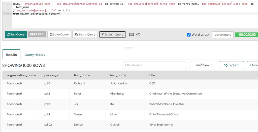Click the keyboard shortcuts icon
Image resolution: width=258 pixels, height=132 pixels.
click(x=131, y=34)
